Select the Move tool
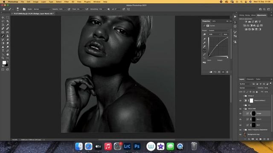The width and height of the screenshot is (273, 153). coord(3,17)
